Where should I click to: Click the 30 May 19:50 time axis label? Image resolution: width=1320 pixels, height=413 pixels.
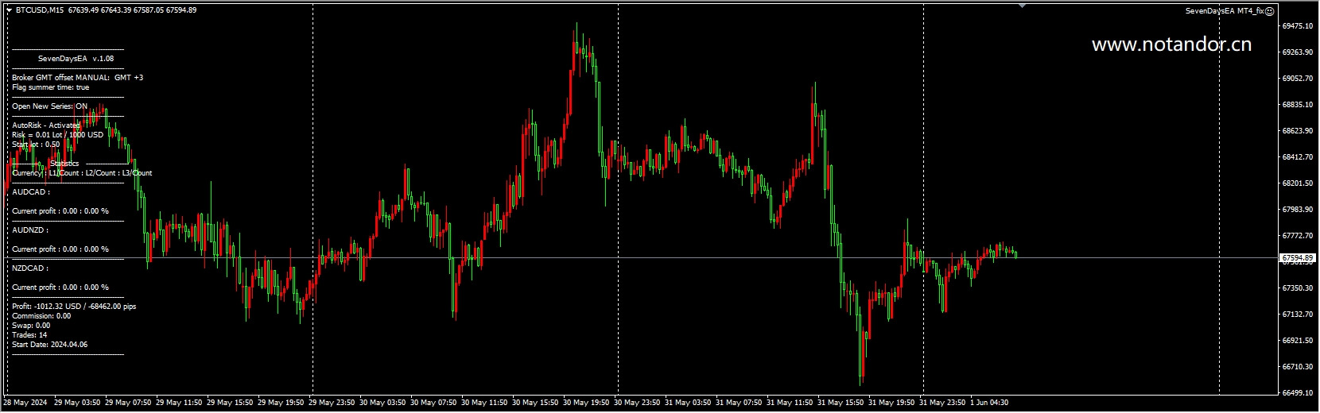pos(586,403)
